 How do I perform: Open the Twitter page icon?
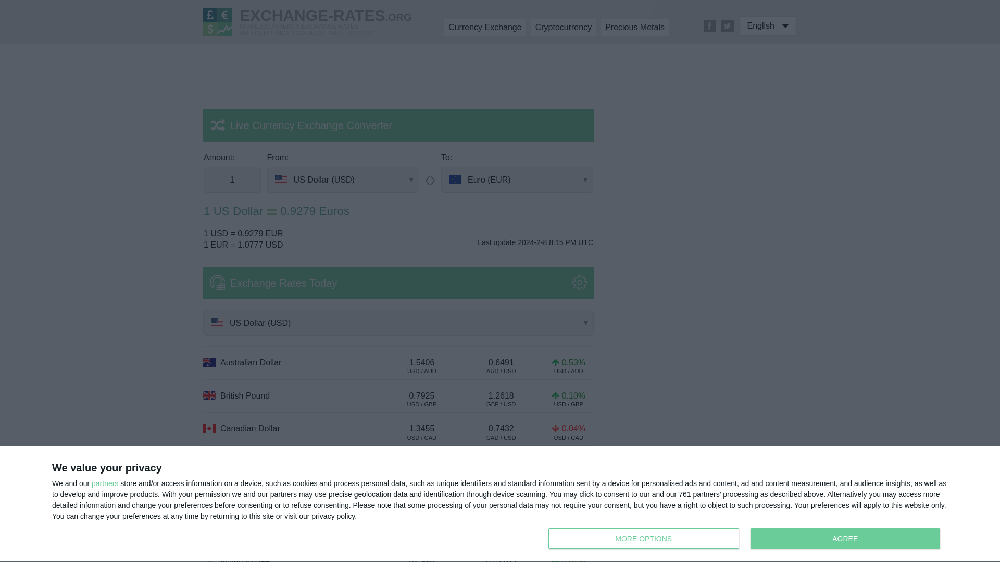tap(727, 26)
